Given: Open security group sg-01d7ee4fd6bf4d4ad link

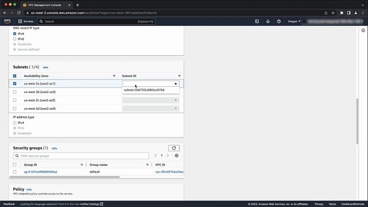Looking at the screenshot, I should (40, 172).
